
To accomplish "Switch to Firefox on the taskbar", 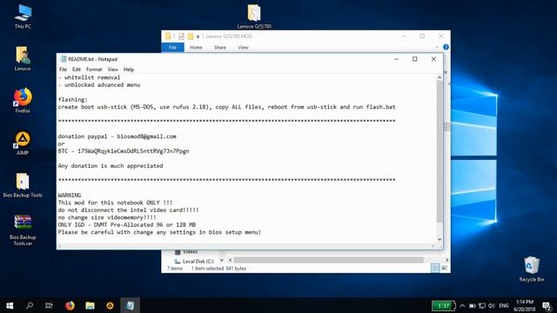I will coord(70,305).
